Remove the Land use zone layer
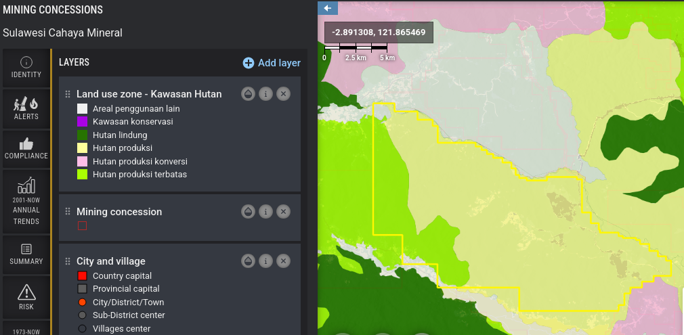The image size is (684, 335). 283,94
